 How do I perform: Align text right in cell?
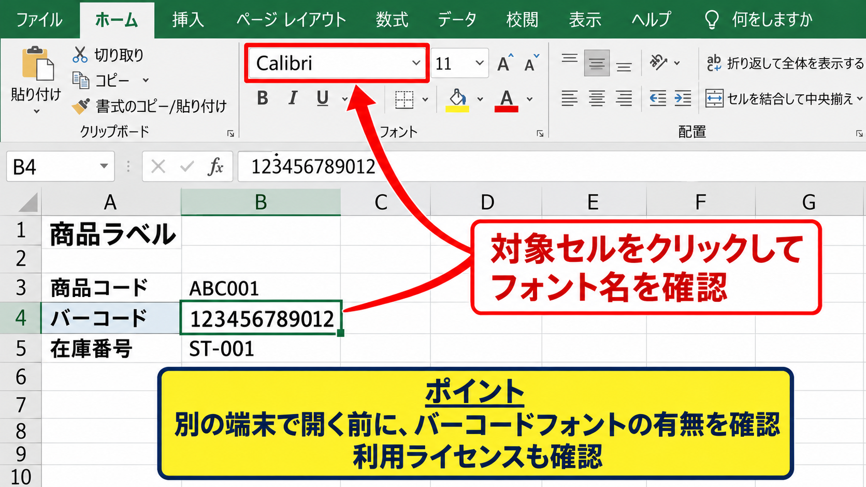point(624,98)
